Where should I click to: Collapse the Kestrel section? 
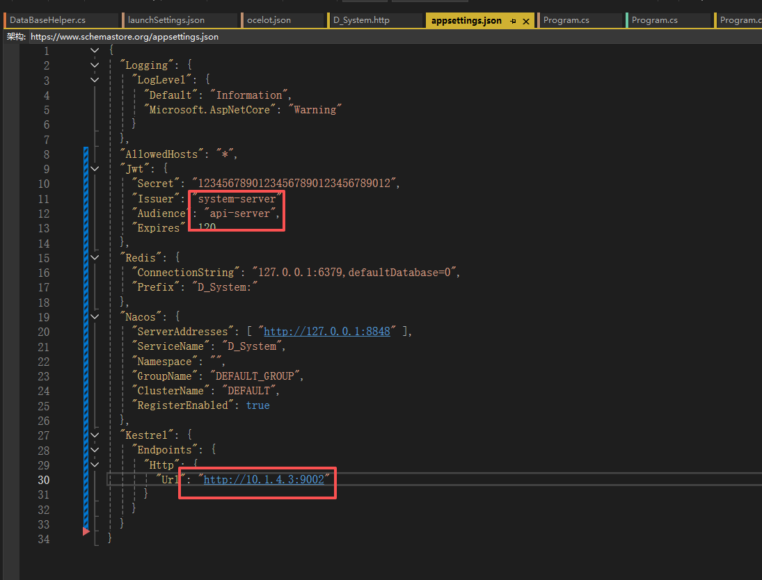[95, 435]
